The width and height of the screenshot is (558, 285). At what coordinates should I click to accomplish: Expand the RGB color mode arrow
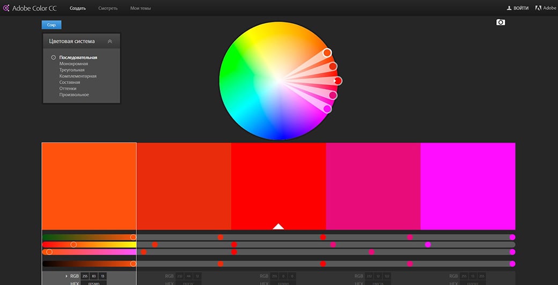point(67,276)
